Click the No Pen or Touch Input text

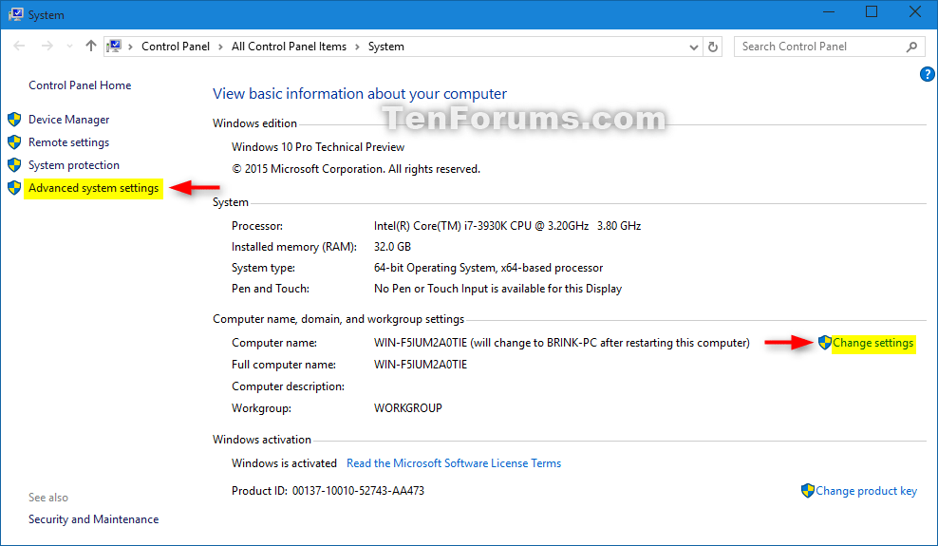pyautogui.click(x=497, y=289)
